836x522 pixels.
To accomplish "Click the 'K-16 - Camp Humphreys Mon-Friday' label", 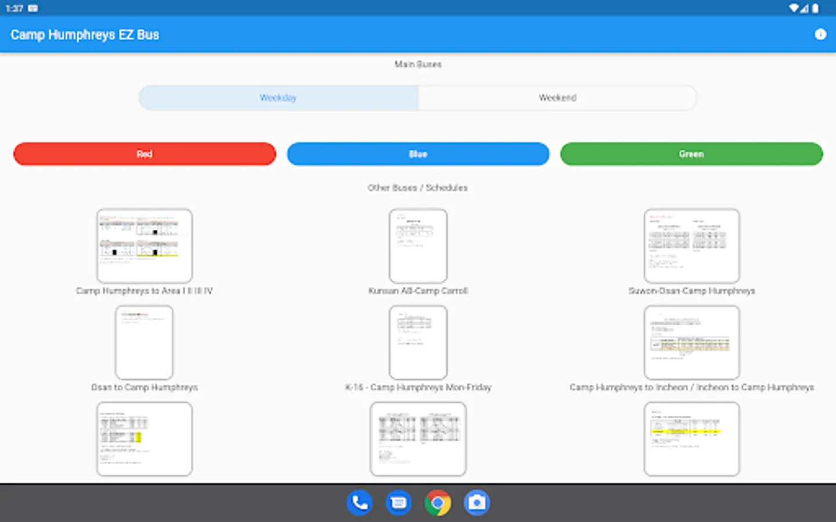I will (418, 387).
